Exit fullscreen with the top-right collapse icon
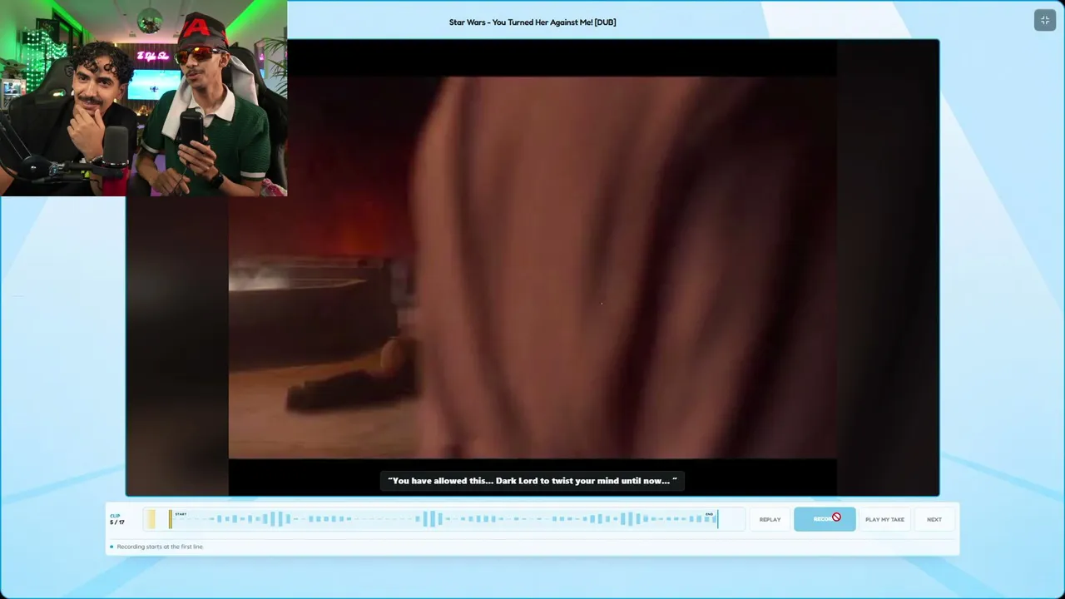Screen dimensions: 1065x599 (x=1045, y=20)
